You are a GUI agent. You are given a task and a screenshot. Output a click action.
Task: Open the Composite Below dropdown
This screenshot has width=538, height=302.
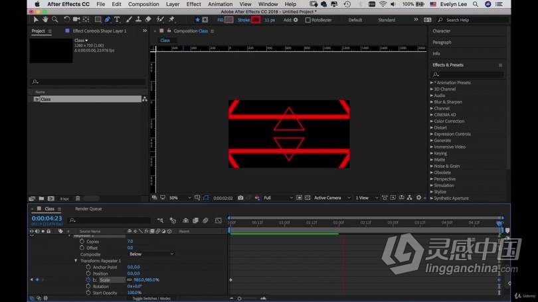(x=151, y=254)
